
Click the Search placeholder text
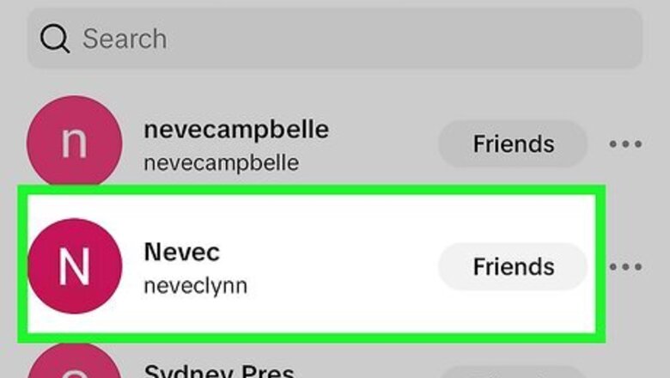[x=125, y=39]
